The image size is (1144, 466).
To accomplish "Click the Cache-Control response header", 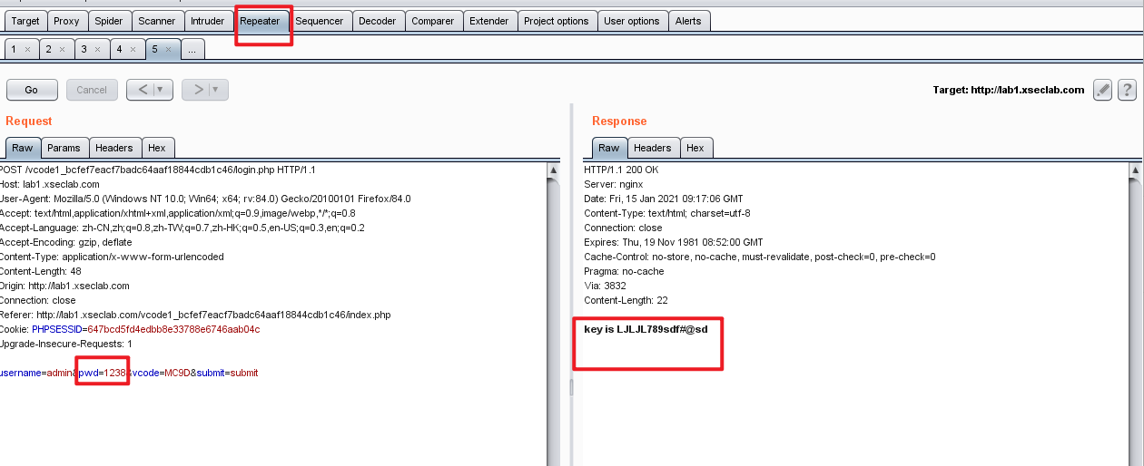I will 759,257.
